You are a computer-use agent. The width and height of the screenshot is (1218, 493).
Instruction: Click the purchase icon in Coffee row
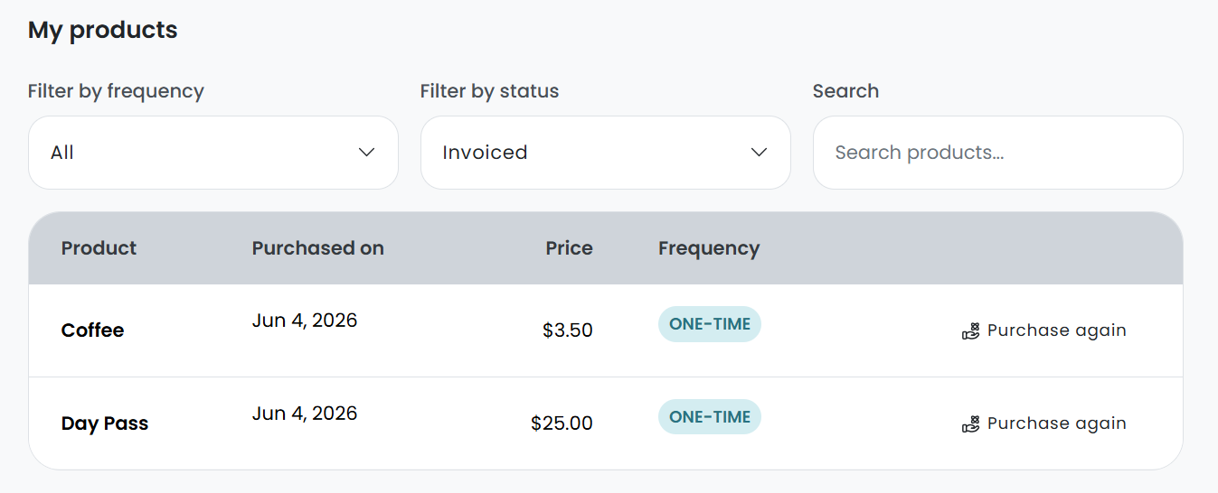(x=970, y=331)
